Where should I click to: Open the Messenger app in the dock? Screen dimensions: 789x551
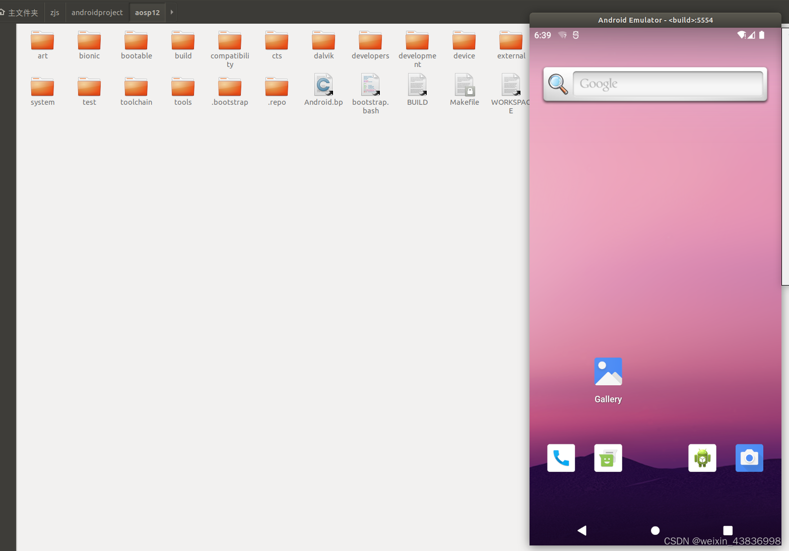[608, 458]
